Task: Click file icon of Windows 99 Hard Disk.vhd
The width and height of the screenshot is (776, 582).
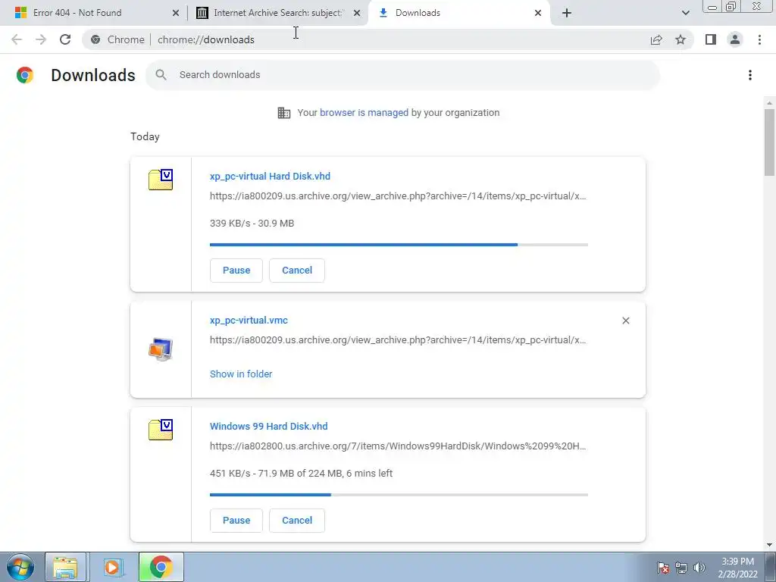Action: 161,430
